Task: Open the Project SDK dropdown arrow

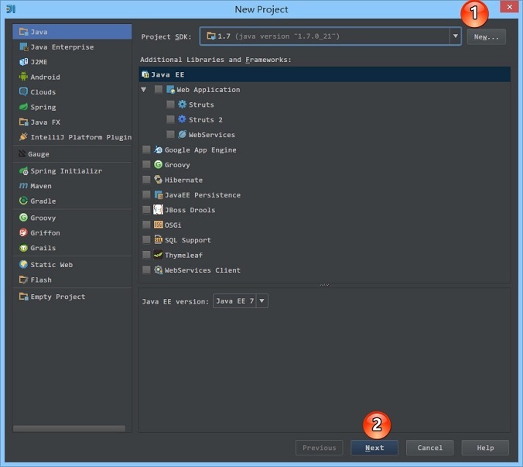Action: [455, 36]
